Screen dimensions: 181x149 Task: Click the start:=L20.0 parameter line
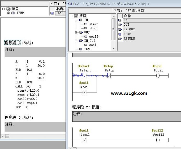coord(28,91)
